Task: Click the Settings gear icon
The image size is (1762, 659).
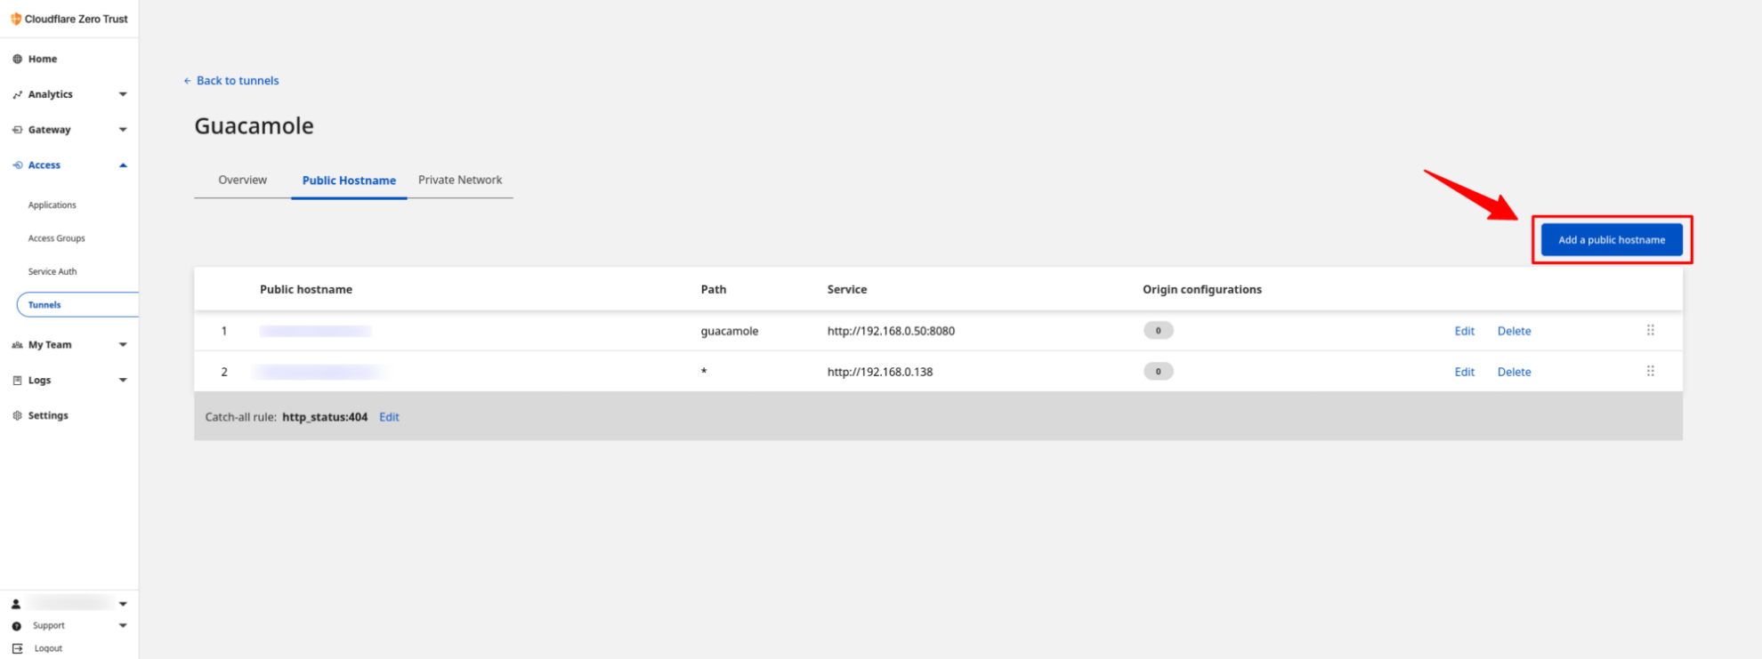Action: tap(16, 414)
